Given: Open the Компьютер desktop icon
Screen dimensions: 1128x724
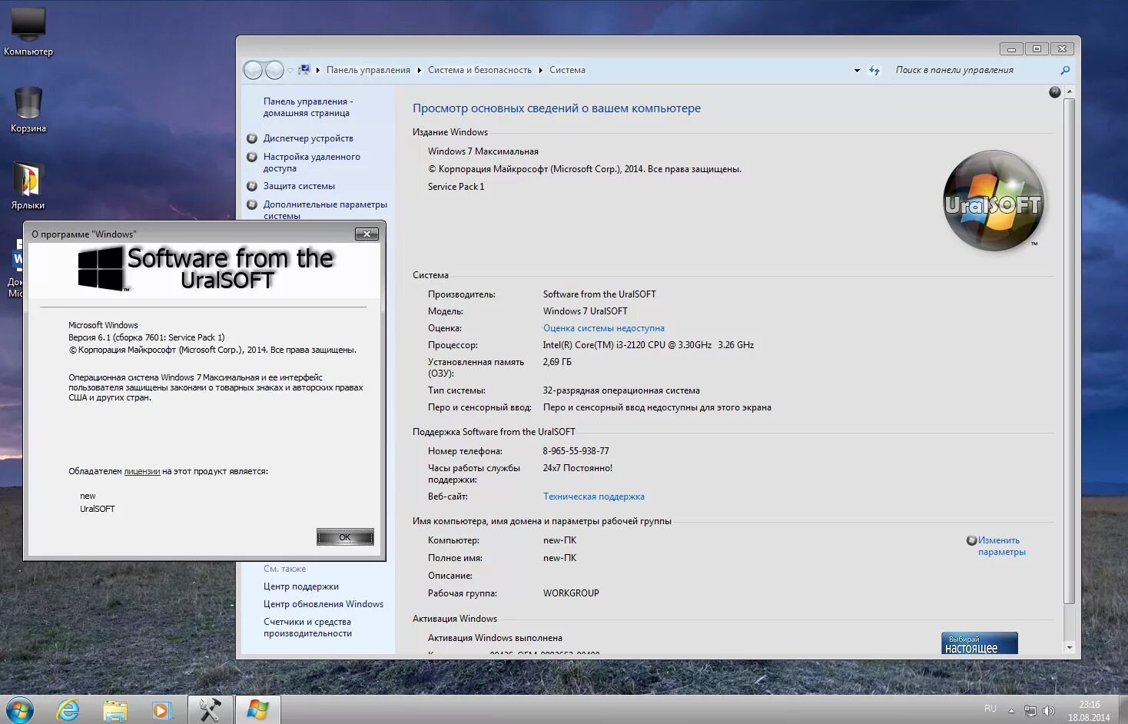Looking at the screenshot, I should [28, 31].
